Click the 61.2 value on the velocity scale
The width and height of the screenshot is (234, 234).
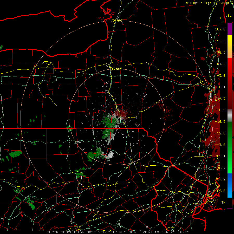pyautogui.click(x=221, y=64)
